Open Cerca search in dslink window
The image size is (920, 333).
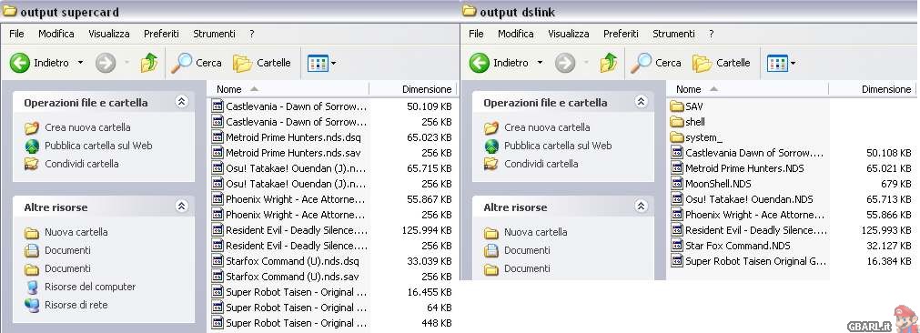(655, 63)
